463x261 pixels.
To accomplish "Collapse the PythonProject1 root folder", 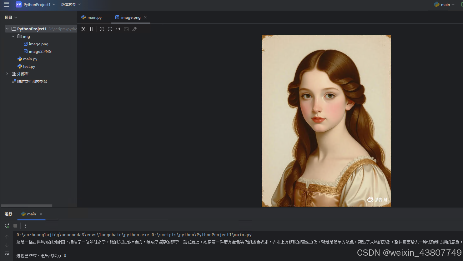I will click(x=7, y=29).
